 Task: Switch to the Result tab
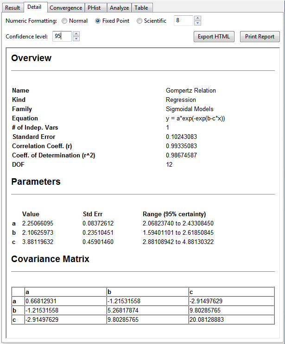13,8
